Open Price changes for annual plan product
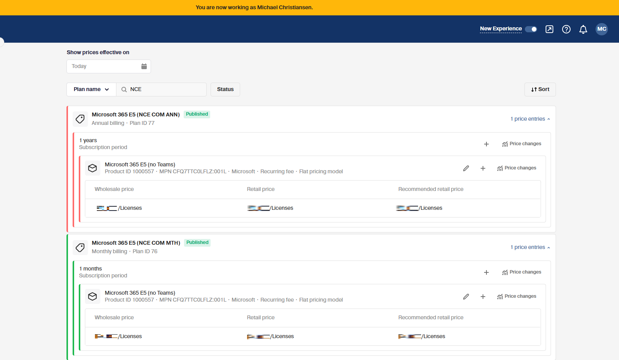This screenshot has height=360, width=619. pos(516,168)
